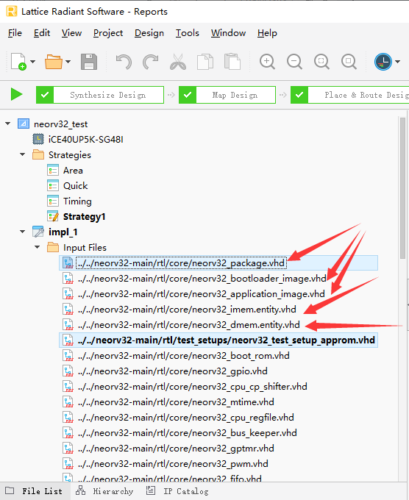Select the iCE40UP5K-SG48I device entry
The width and height of the screenshot is (409, 500).
click(x=85, y=140)
